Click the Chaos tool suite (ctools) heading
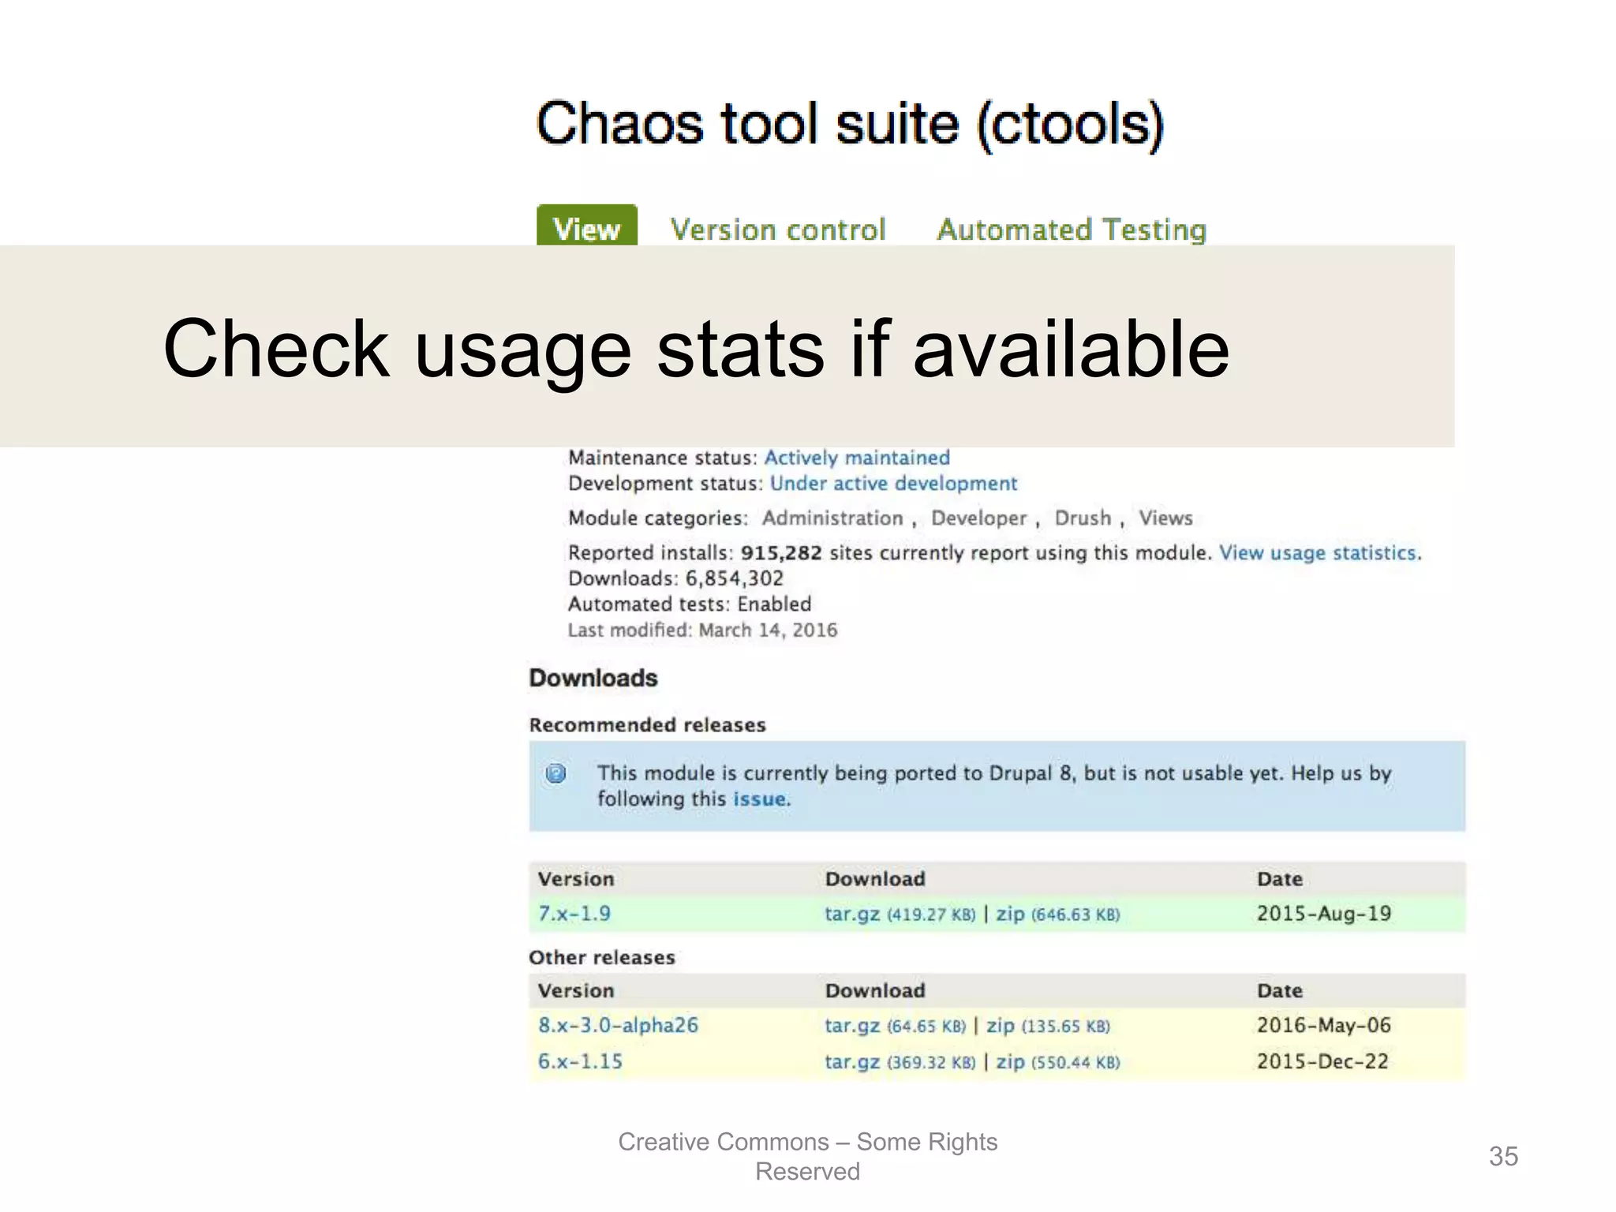The height and width of the screenshot is (1212, 1616). click(x=850, y=124)
